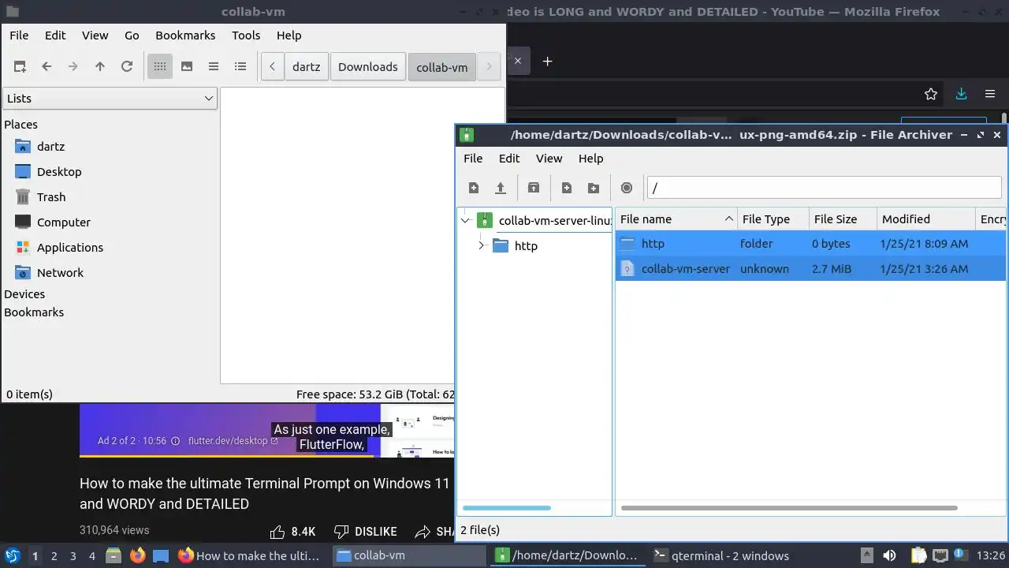Click the archive path input field

[824, 188]
